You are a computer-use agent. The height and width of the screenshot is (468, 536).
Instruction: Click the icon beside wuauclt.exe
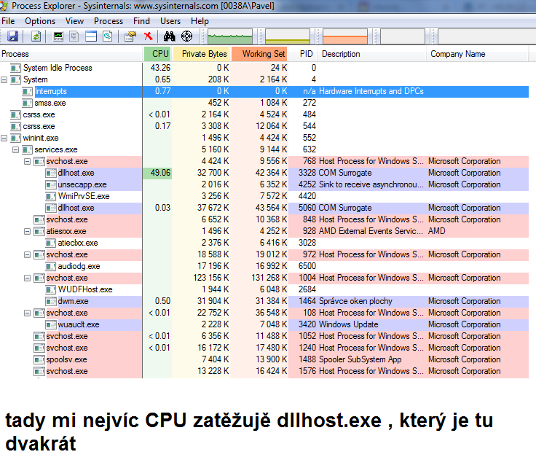(x=50, y=324)
